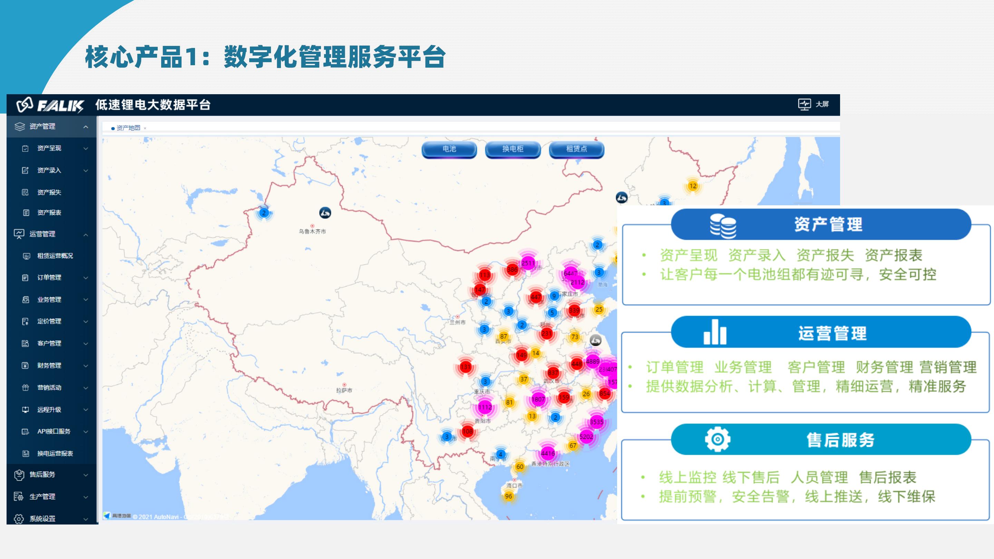Click the magenta 4416 cluster marker

[547, 453]
